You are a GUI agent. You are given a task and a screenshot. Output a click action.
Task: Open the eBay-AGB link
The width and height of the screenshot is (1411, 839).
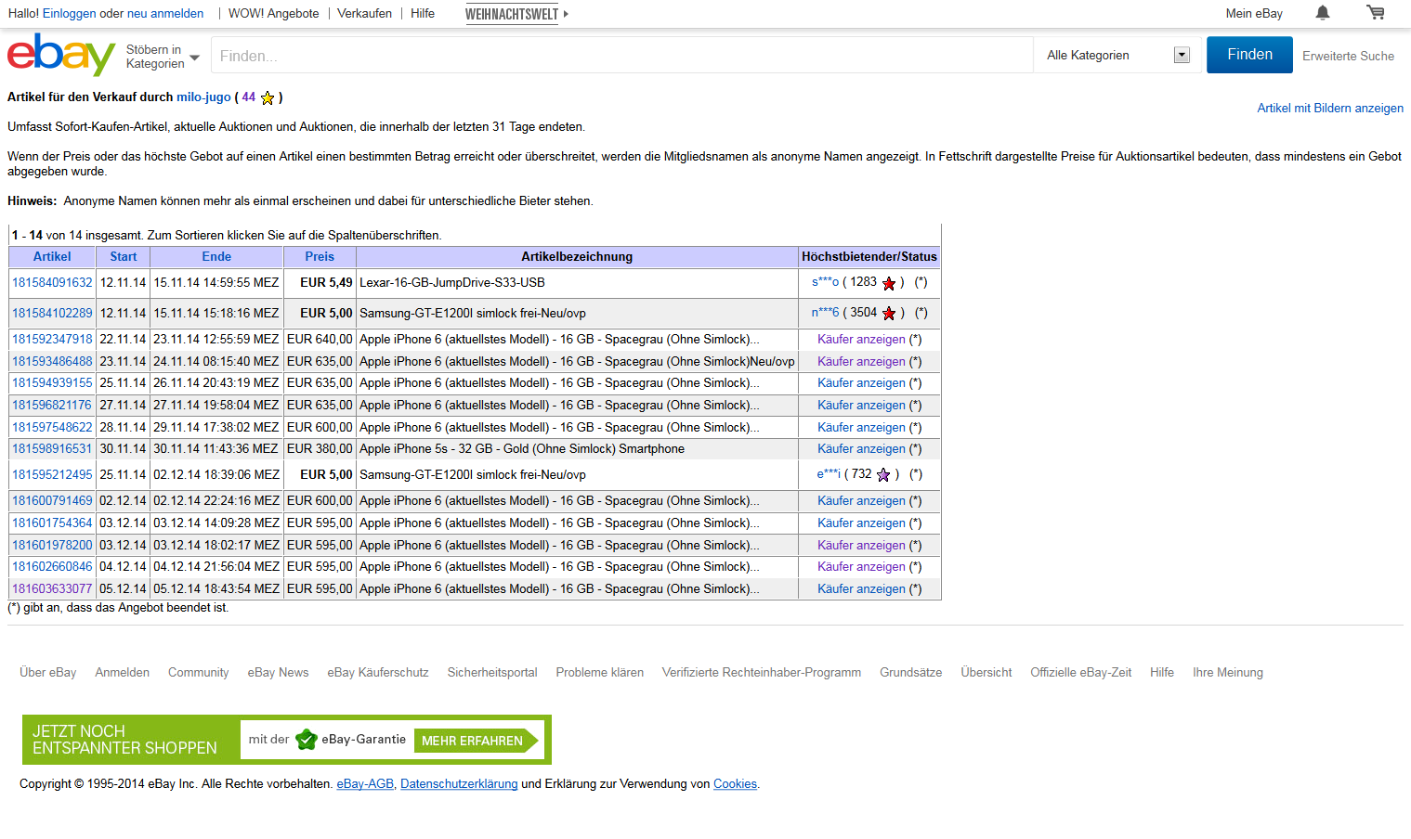(365, 783)
